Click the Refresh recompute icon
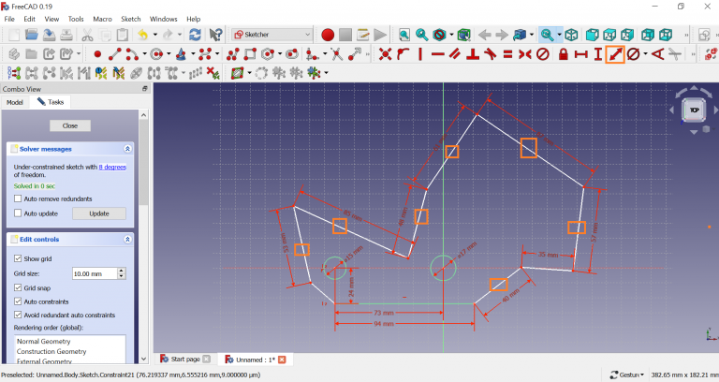 (x=195, y=35)
